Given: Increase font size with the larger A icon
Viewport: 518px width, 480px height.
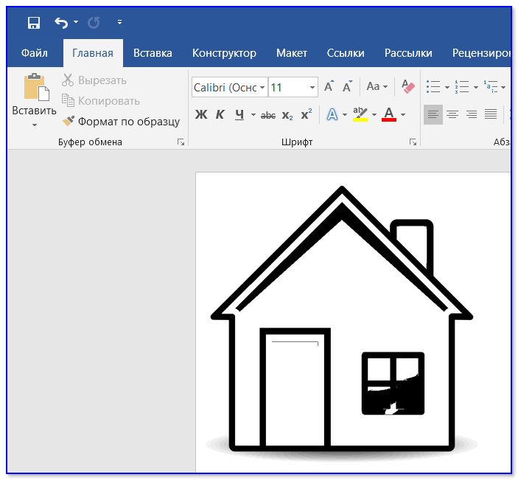Looking at the screenshot, I should 329,87.
